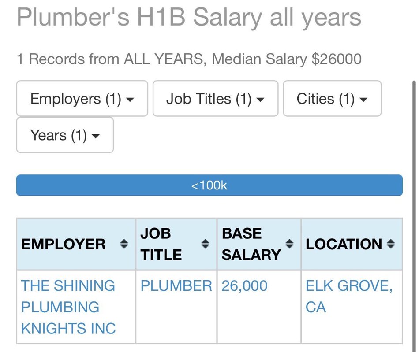Click the sort arrows beside LOCATION
The image size is (419, 352).
[x=391, y=244]
